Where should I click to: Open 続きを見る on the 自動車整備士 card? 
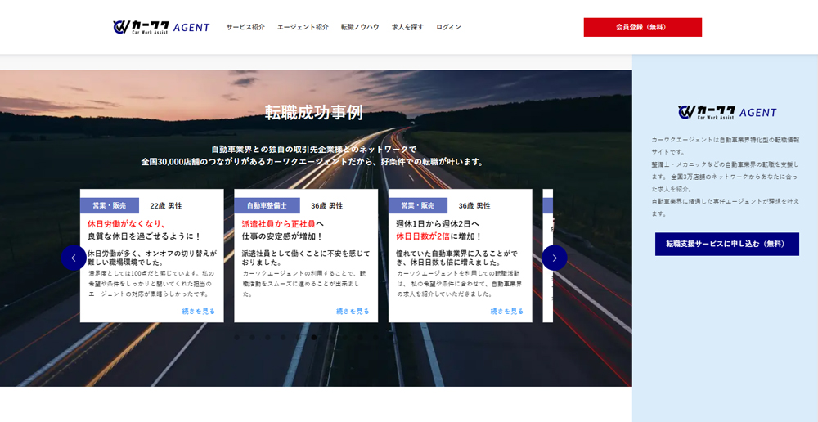(x=353, y=311)
